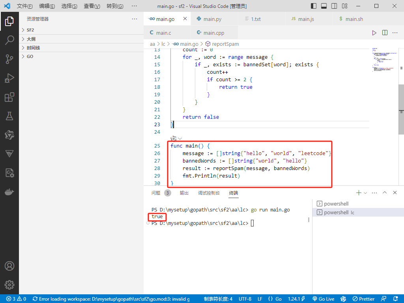404x303 pixels.
Task: Click the reportSpam breadcrumb item
Action: [x=222, y=44]
